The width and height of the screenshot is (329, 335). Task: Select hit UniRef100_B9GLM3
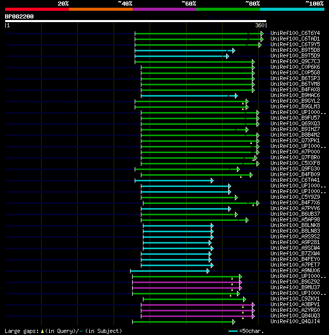(295, 106)
